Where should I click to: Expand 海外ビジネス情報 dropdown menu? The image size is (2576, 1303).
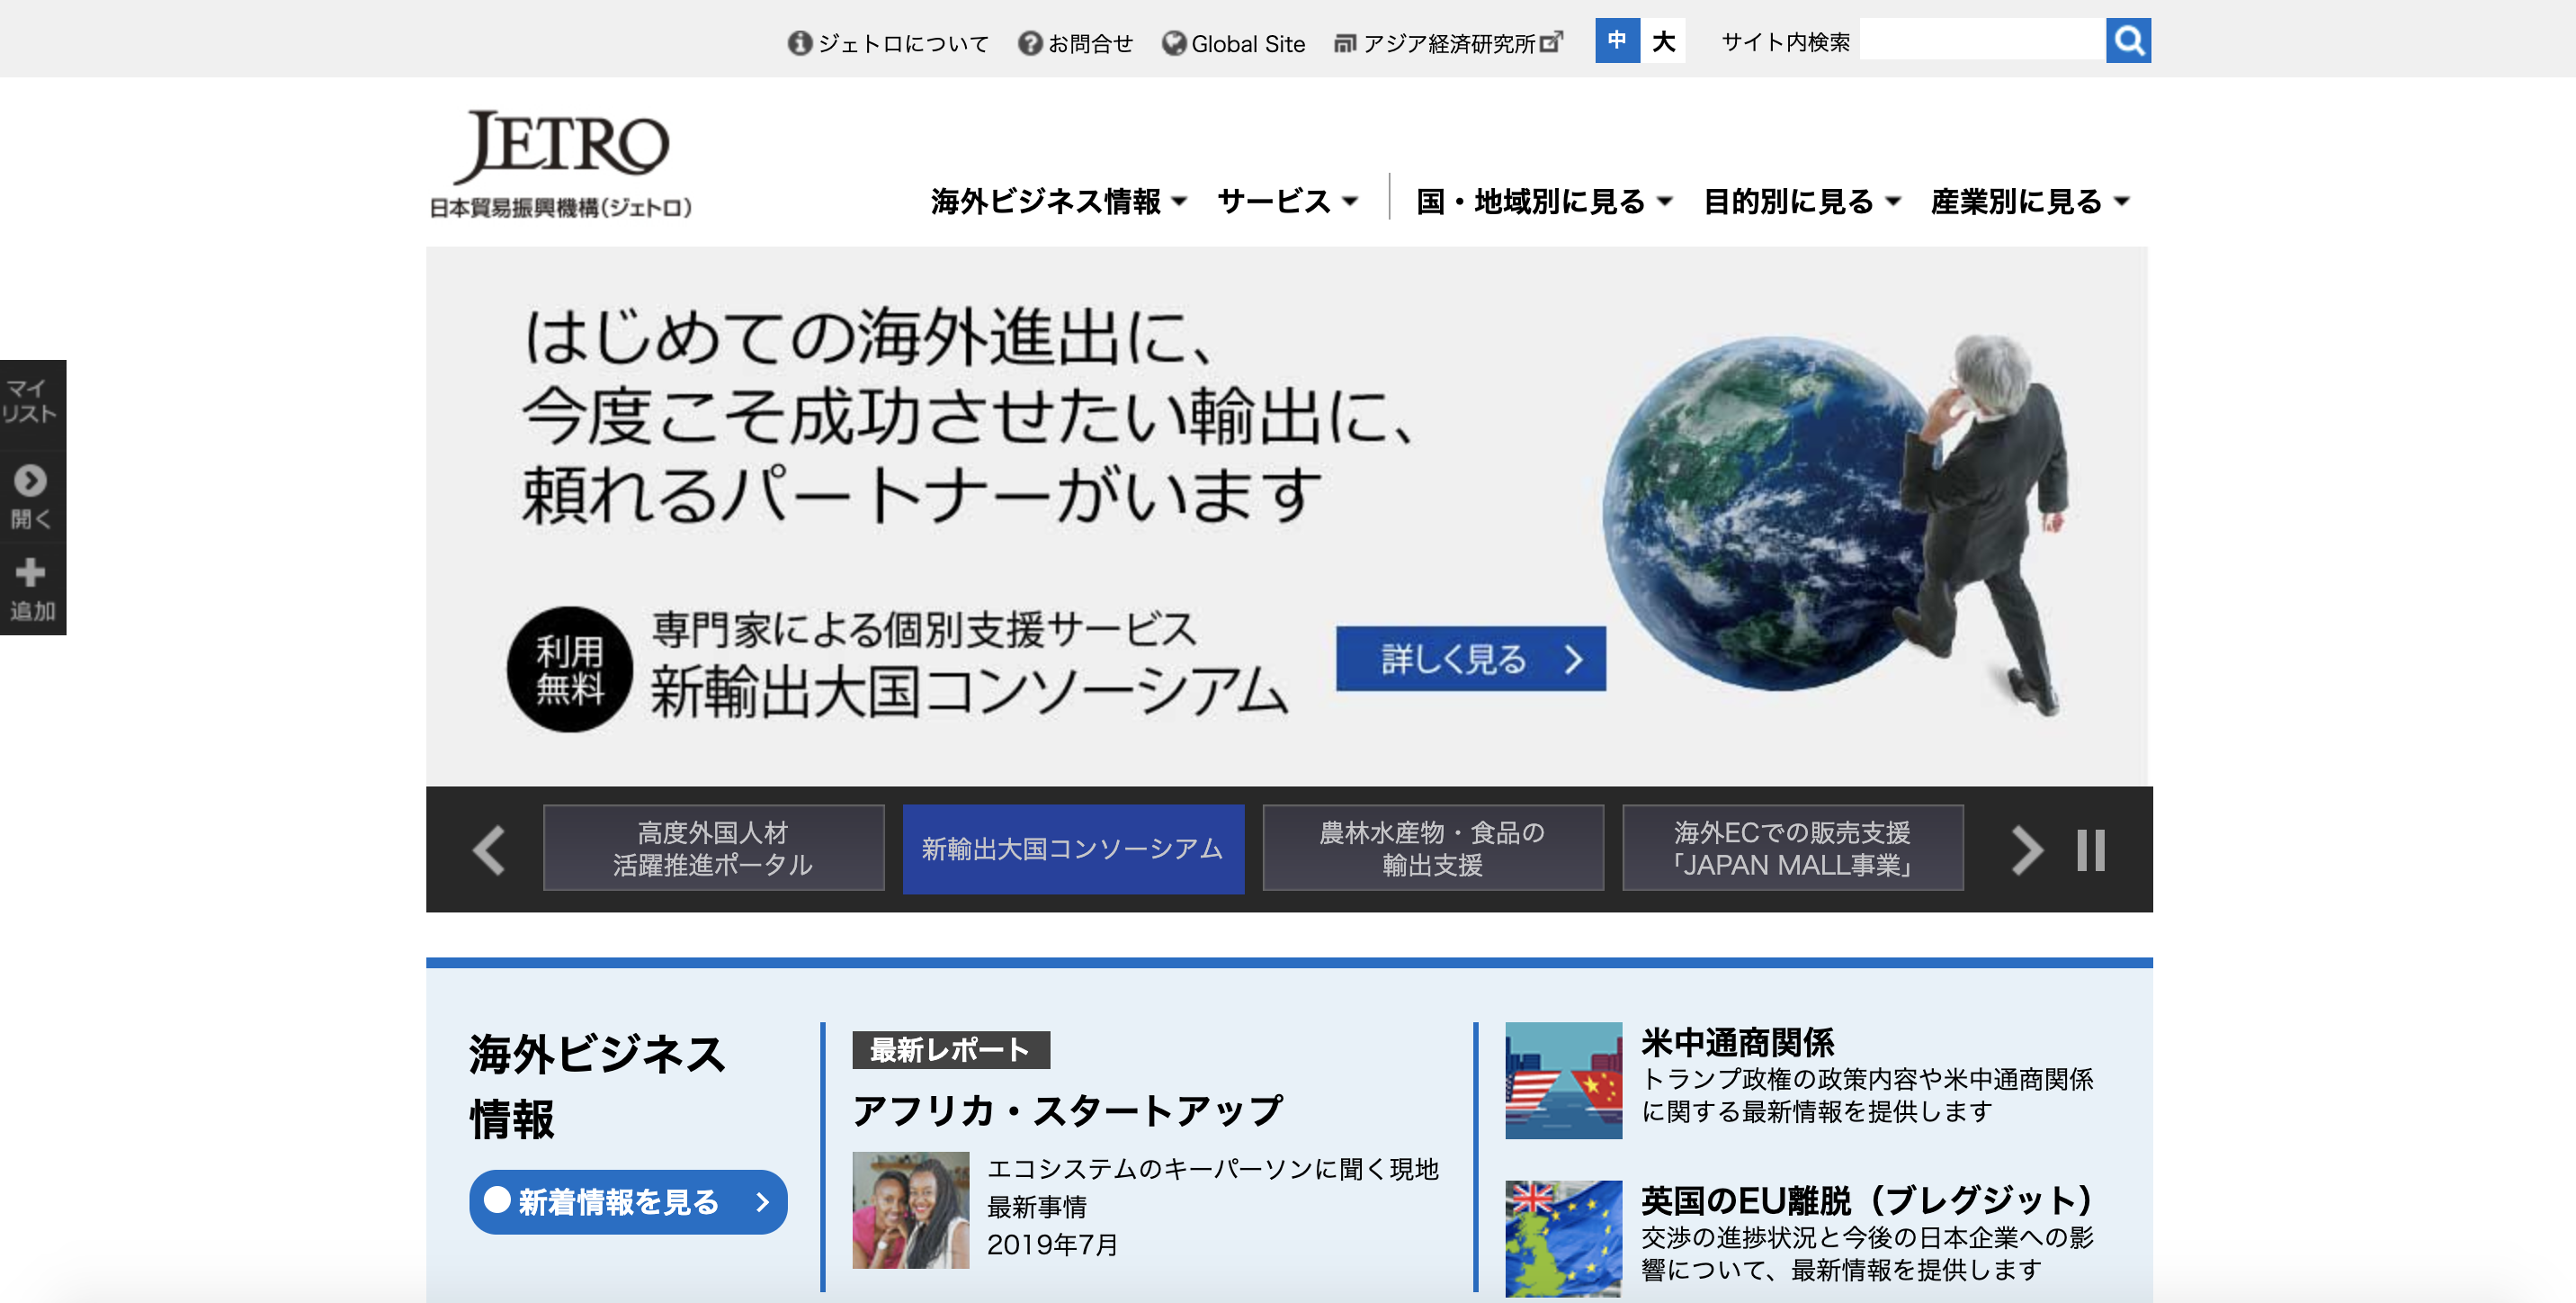pyautogui.click(x=1058, y=202)
